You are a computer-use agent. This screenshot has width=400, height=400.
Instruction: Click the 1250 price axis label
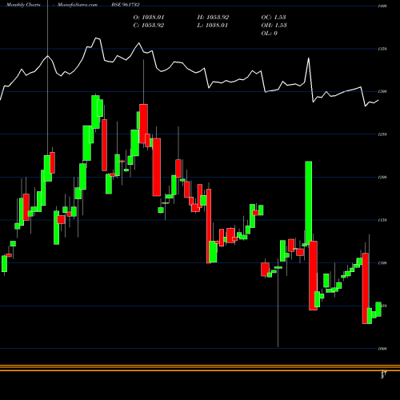(382, 134)
